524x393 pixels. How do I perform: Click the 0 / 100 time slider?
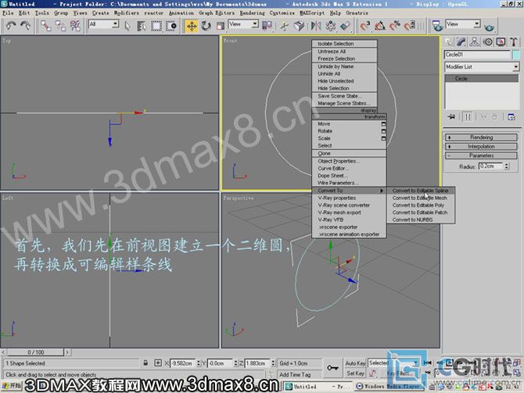36,352
